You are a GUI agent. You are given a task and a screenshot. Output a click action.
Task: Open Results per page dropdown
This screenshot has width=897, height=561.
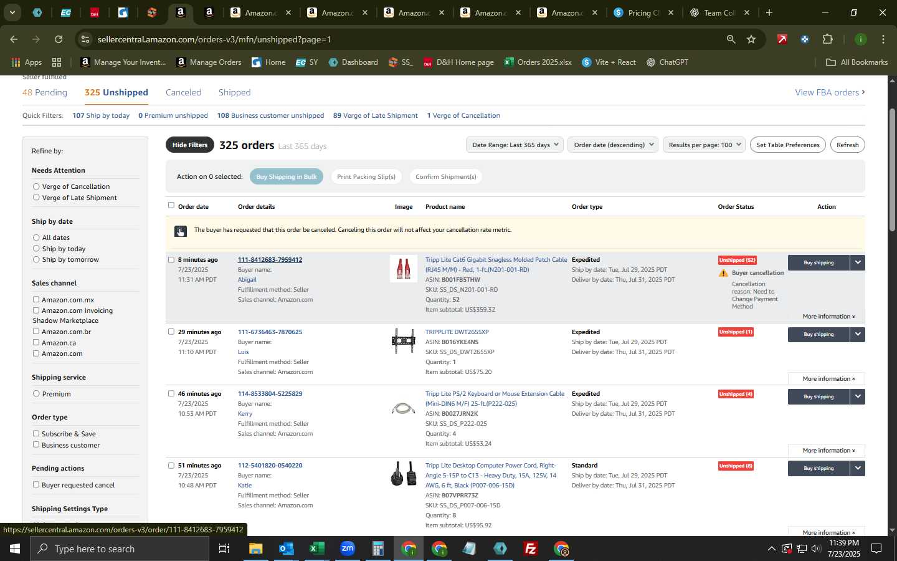(705, 145)
